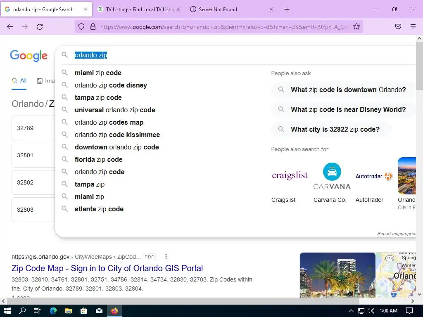Ask What city is 32822 zip code
Image resolution: width=423 pixels, height=317 pixels.
click(x=331, y=130)
